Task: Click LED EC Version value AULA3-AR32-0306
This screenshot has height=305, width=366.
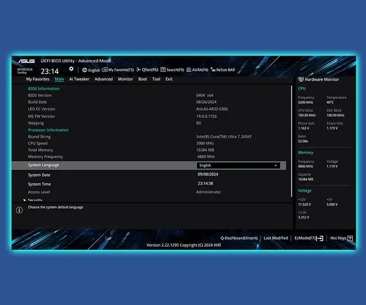Action: click(212, 109)
